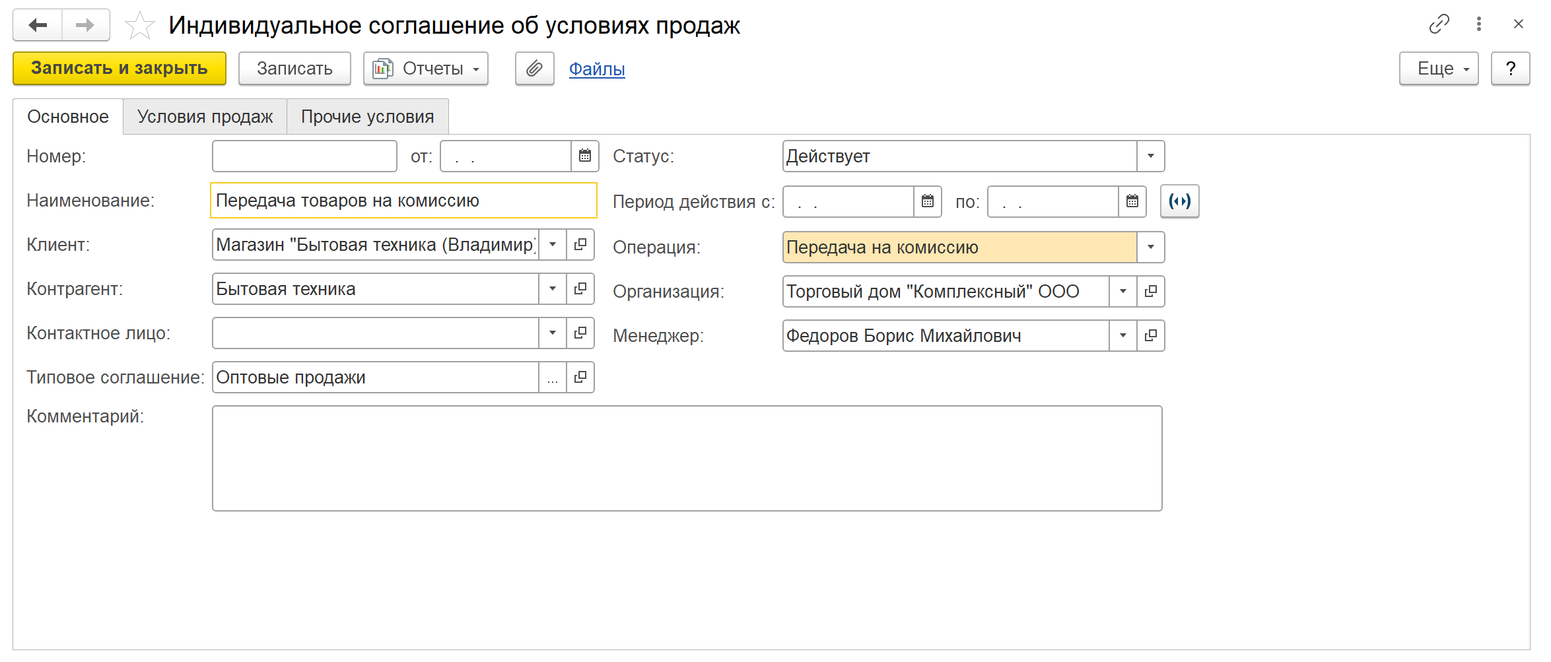Switch to the Условия продаж tab

pyautogui.click(x=205, y=117)
